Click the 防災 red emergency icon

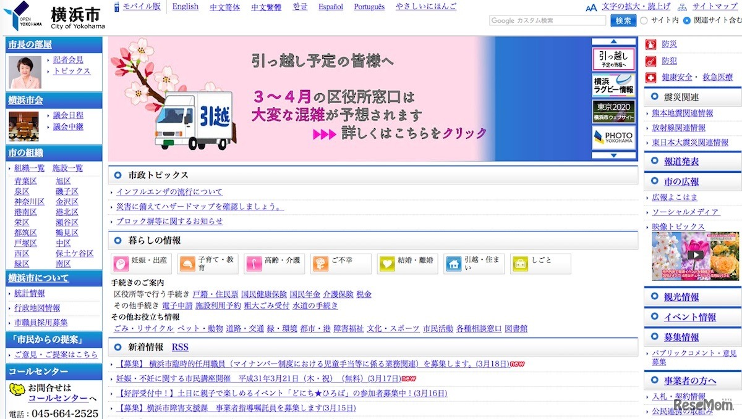[649, 44]
